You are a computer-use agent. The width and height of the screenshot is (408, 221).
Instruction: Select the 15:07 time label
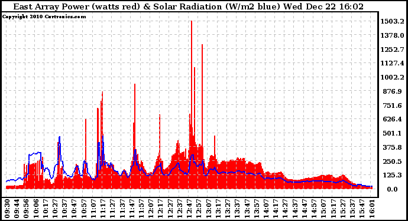(323, 209)
